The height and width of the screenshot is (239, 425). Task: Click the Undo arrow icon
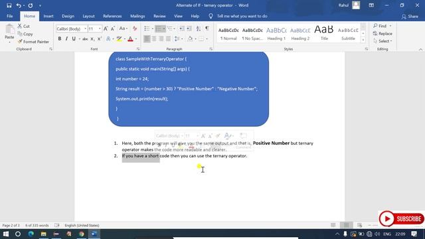pyautogui.click(x=19, y=5)
